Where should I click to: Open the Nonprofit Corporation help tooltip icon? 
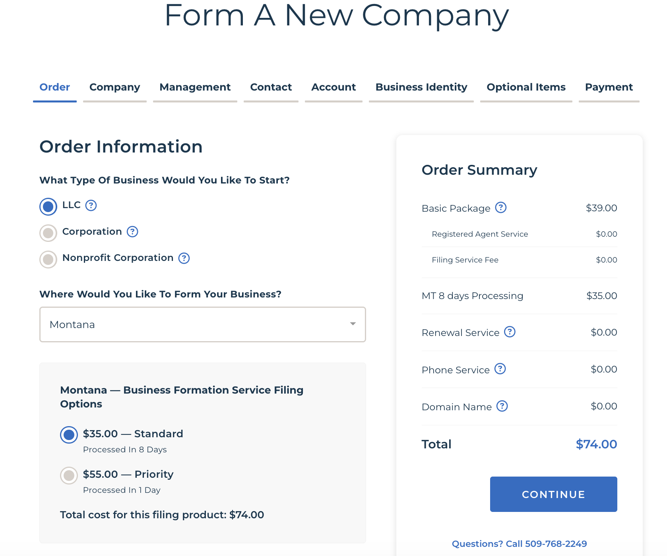pyautogui.click(x=184, y=258)
